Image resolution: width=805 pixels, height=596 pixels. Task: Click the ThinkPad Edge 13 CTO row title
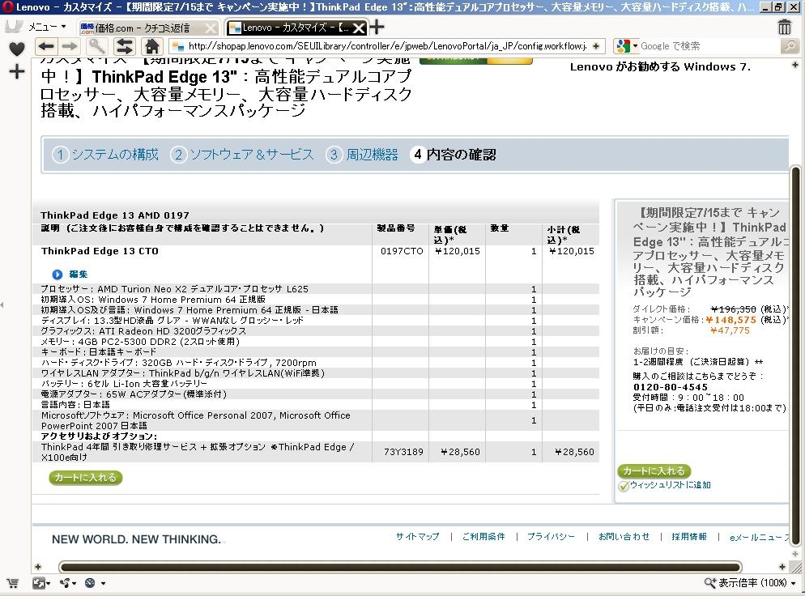(100, 252)
